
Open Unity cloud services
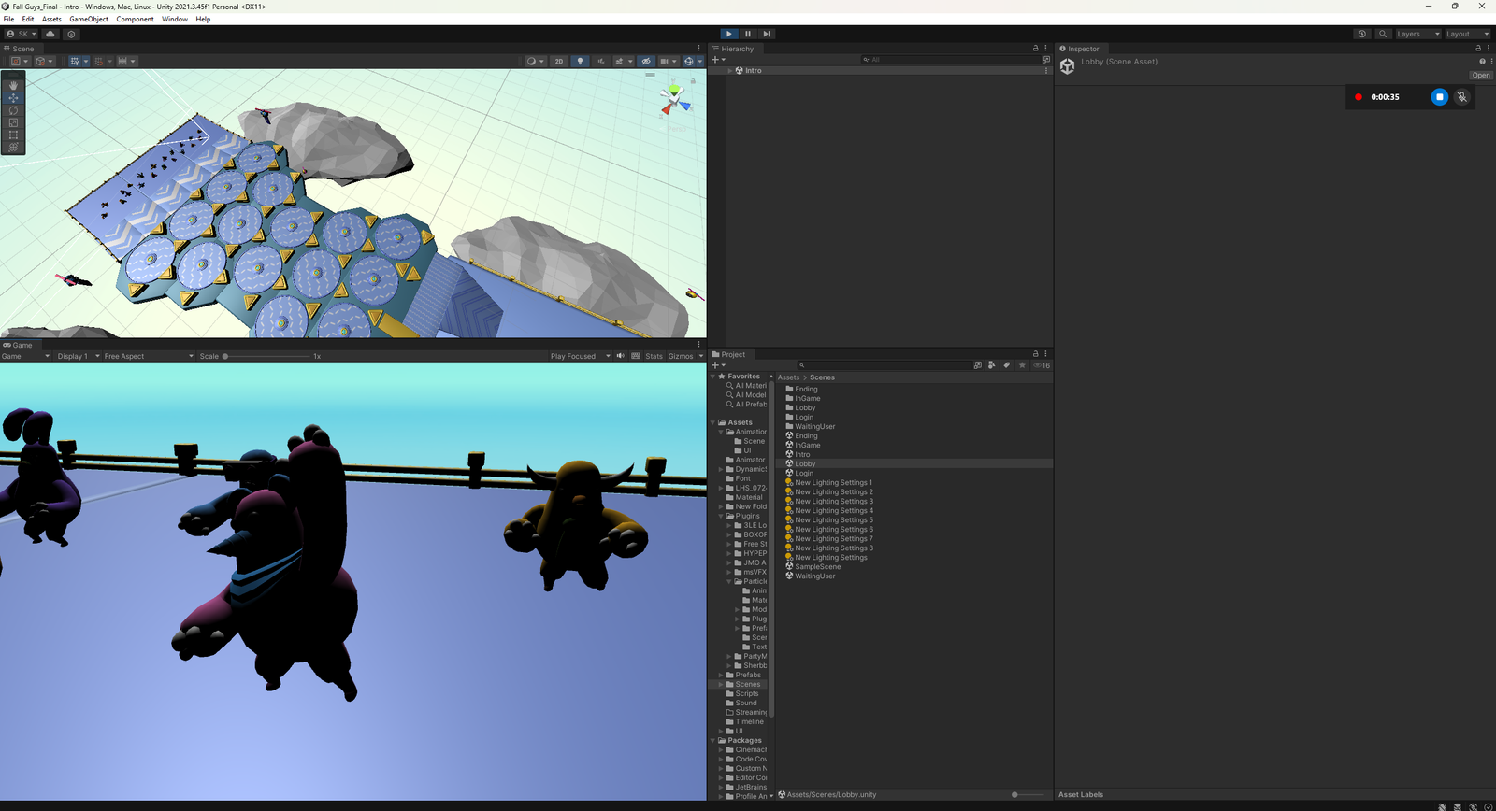click(50, 34)
